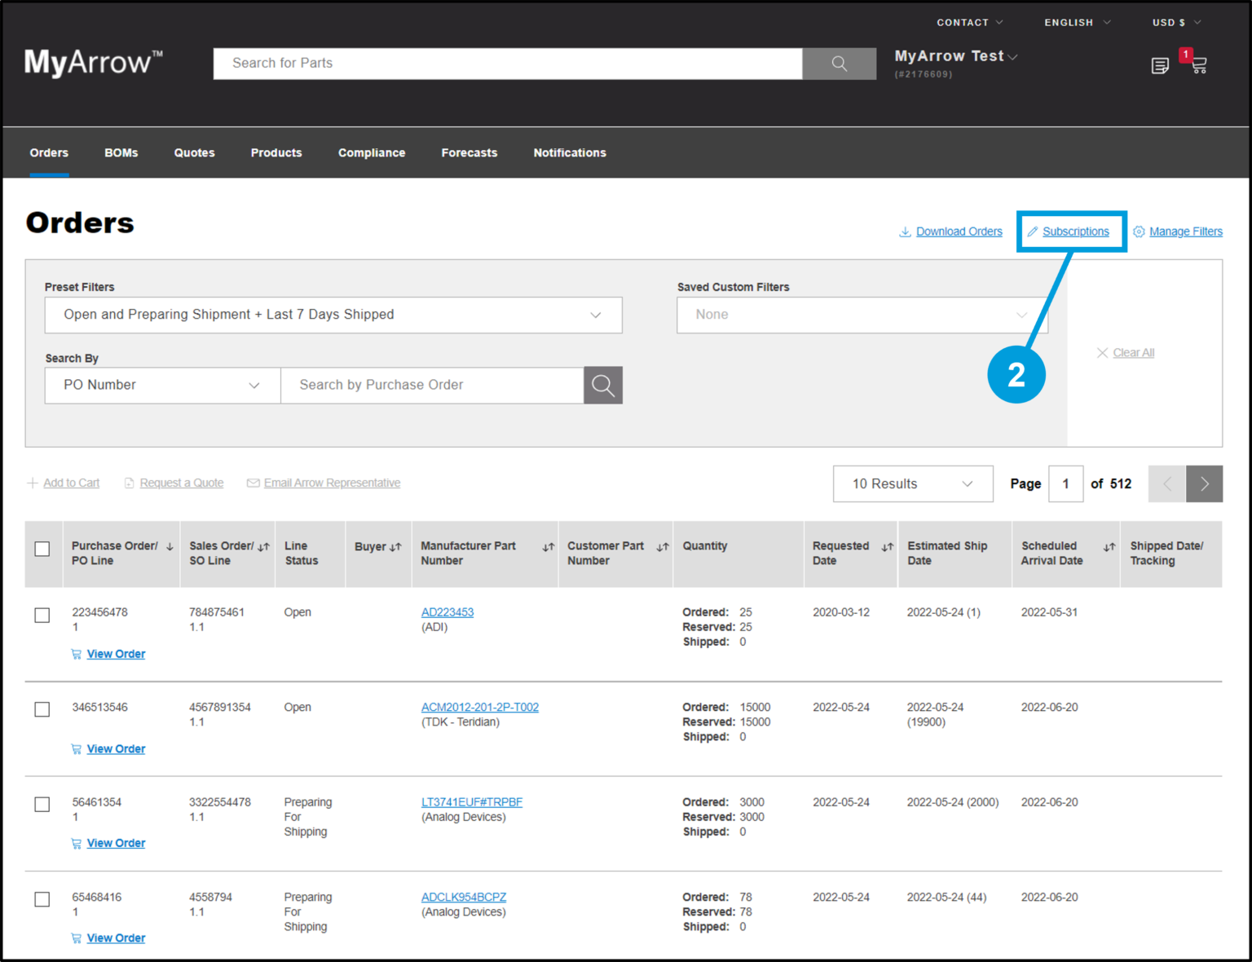
Task: Select the Subscriptions pencil icon
Action: pos(1033,232)
